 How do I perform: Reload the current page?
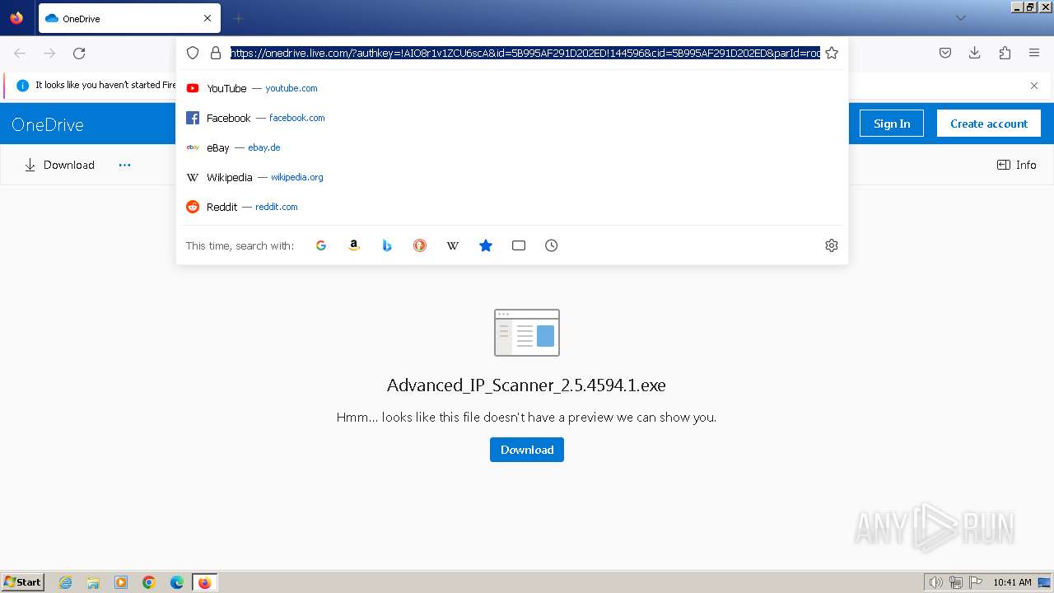point(79,54)
